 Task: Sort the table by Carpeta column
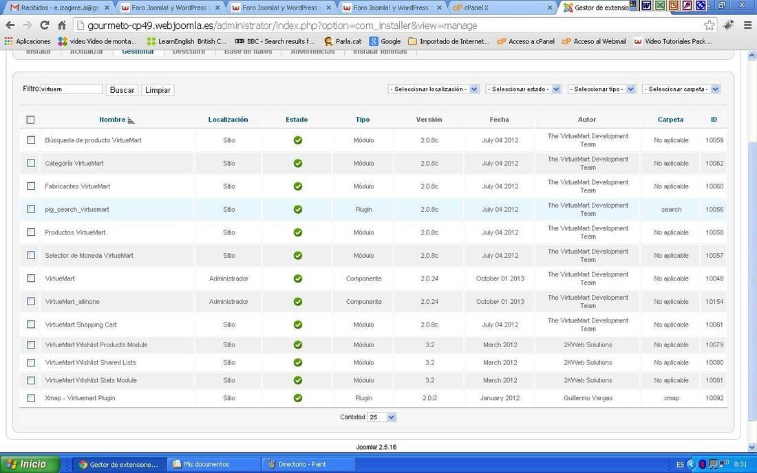[x=670, y=120]
